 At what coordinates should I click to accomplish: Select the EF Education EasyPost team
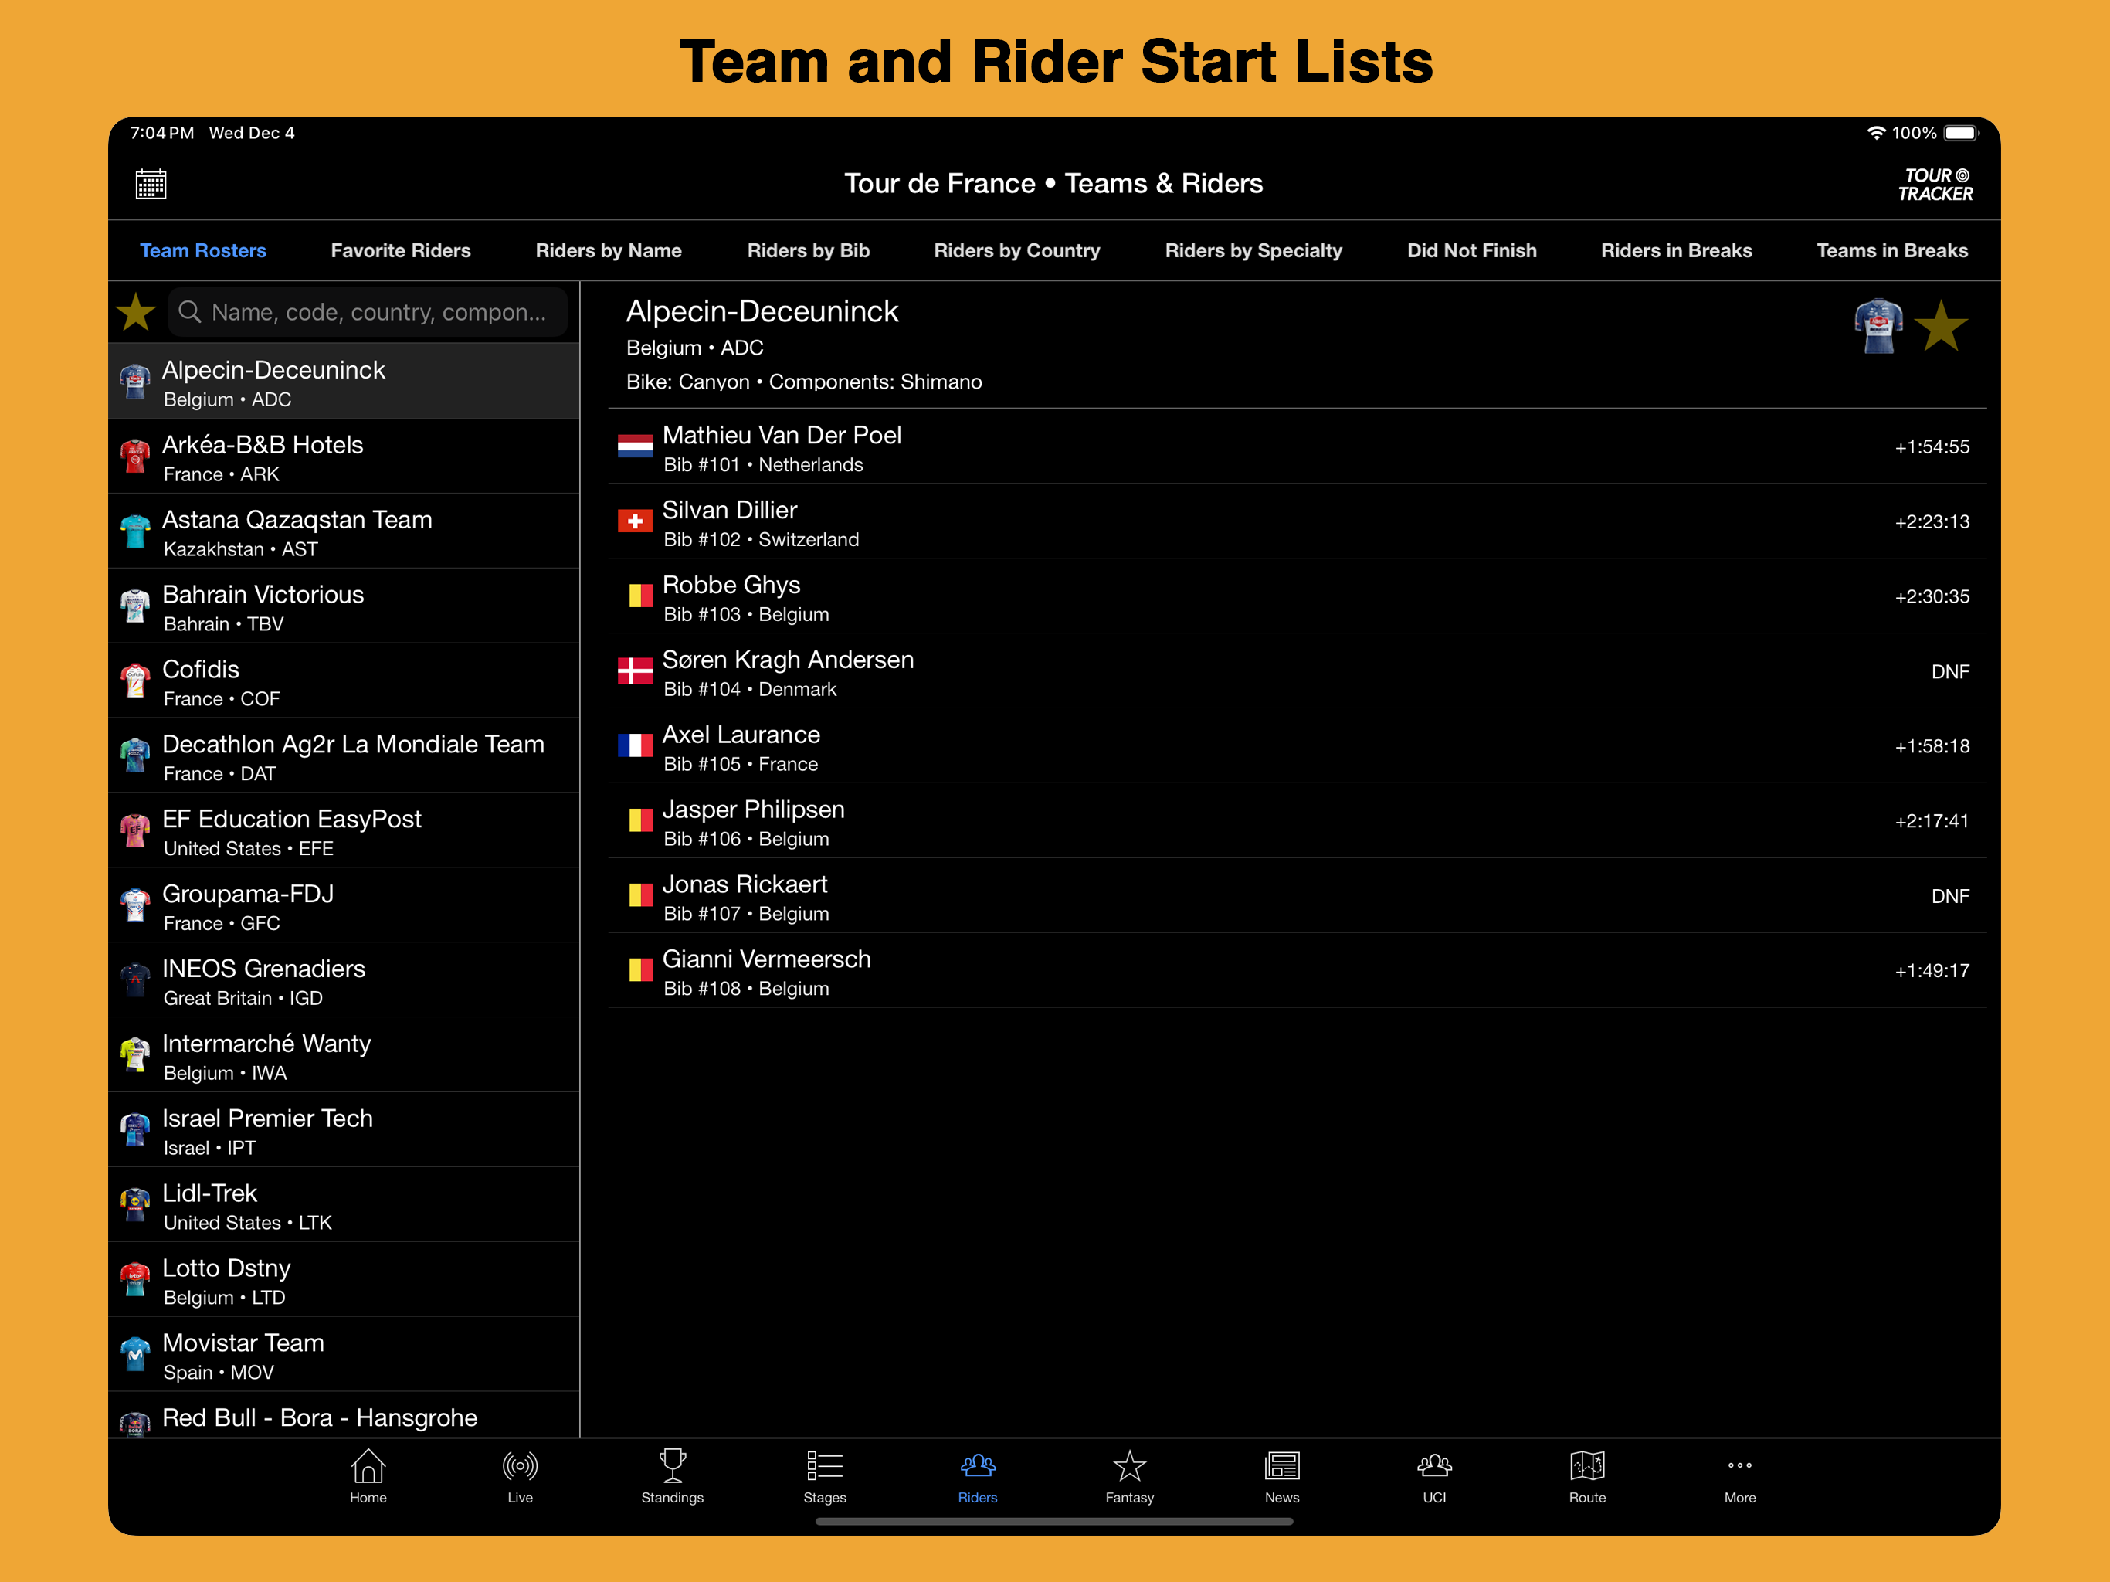[344, 831]
